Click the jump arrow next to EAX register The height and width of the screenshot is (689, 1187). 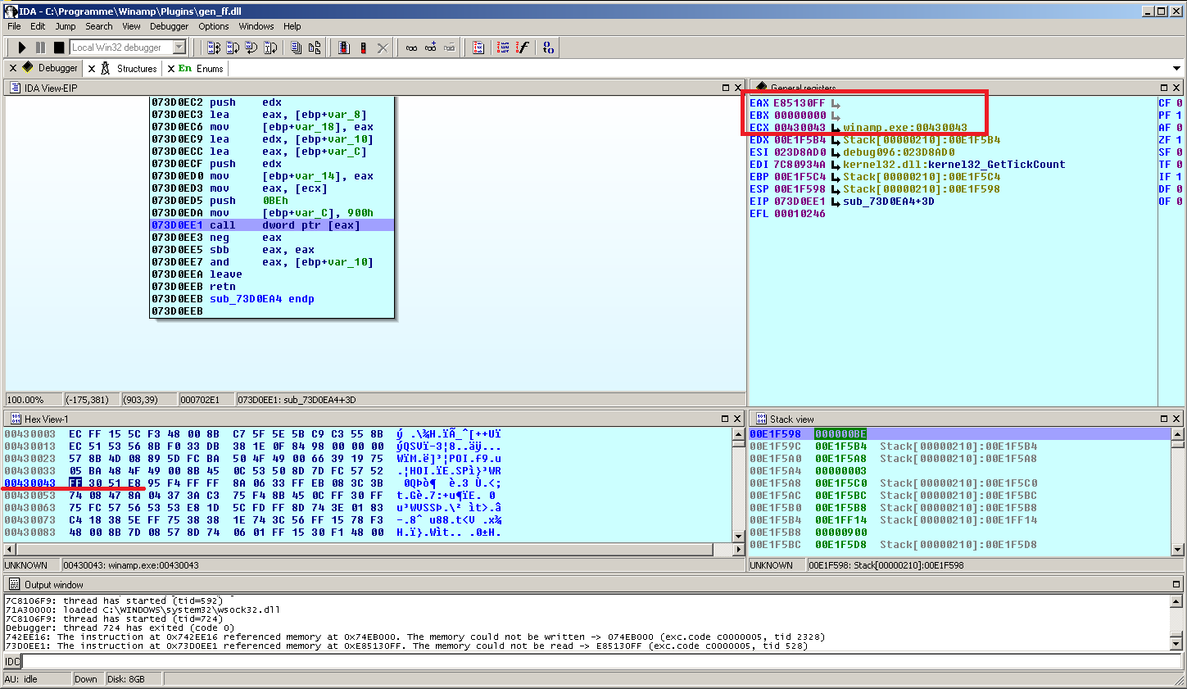[836, 103]
